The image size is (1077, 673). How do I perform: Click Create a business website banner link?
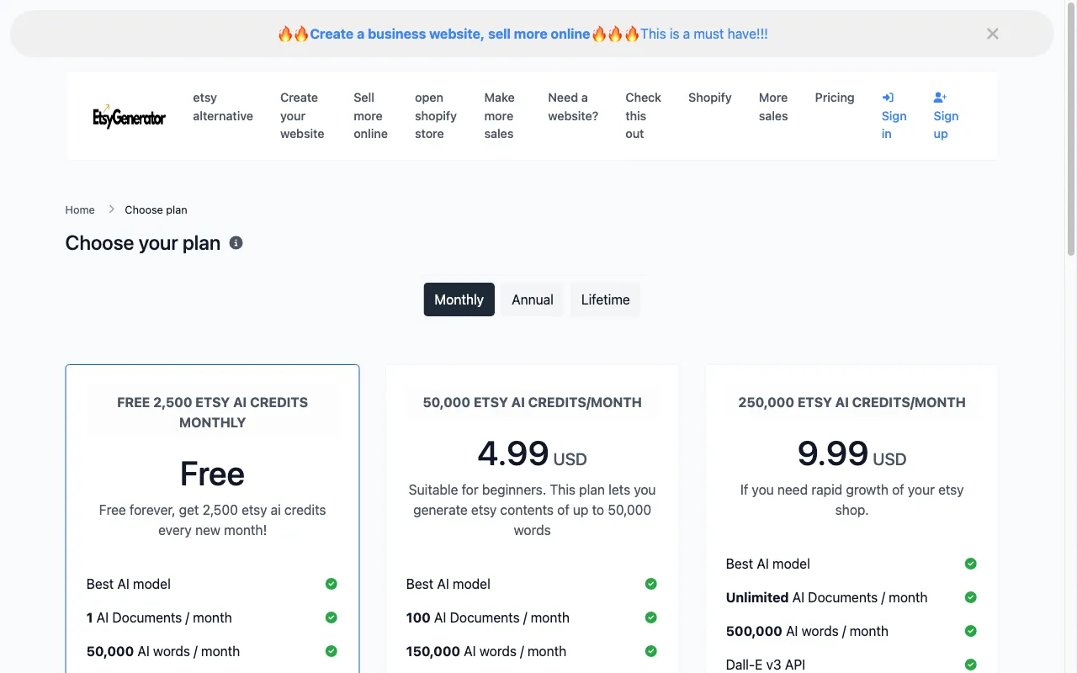(x=450, y=34)
